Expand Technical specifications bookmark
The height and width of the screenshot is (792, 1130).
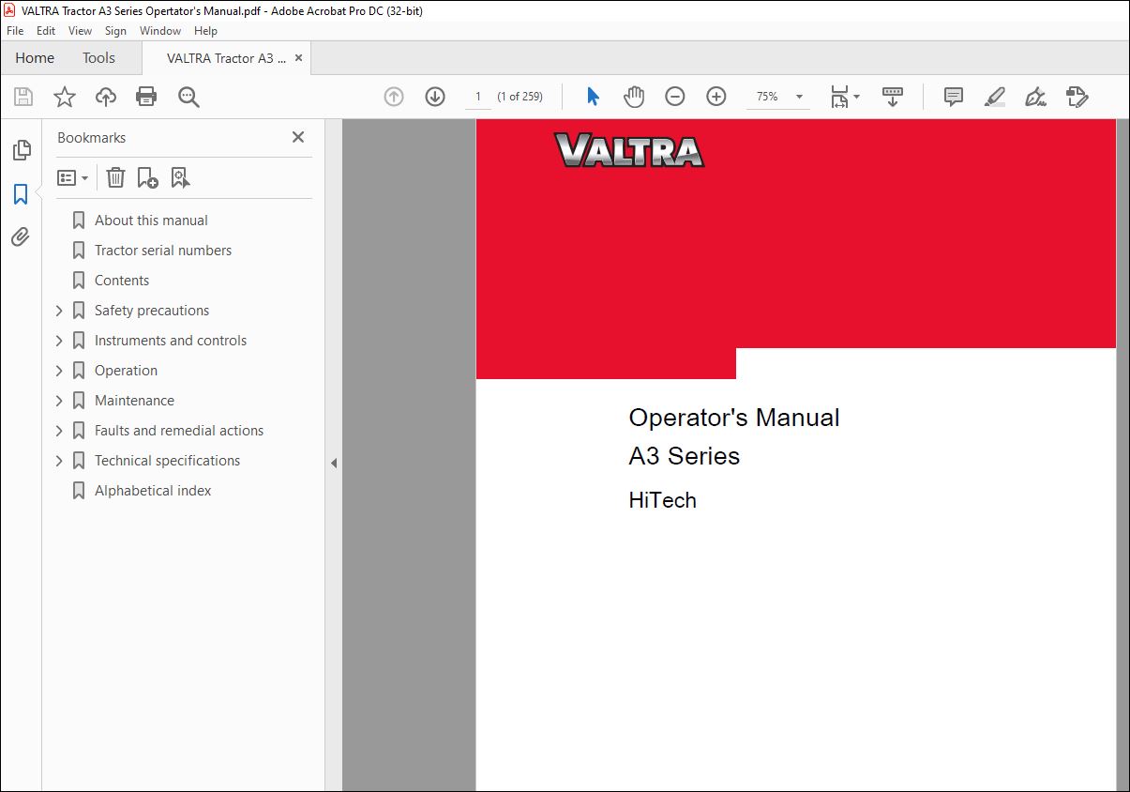(59, 461)
